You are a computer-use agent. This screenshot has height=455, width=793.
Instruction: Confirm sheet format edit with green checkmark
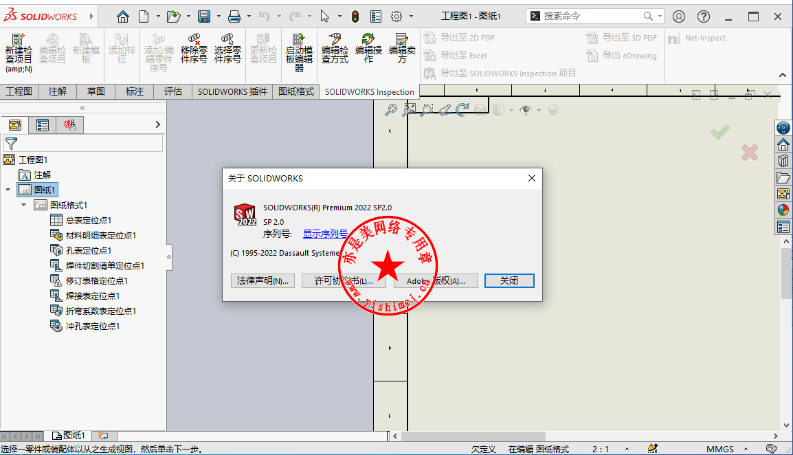point(719,132)
